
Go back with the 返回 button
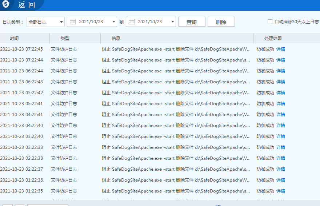27,4
